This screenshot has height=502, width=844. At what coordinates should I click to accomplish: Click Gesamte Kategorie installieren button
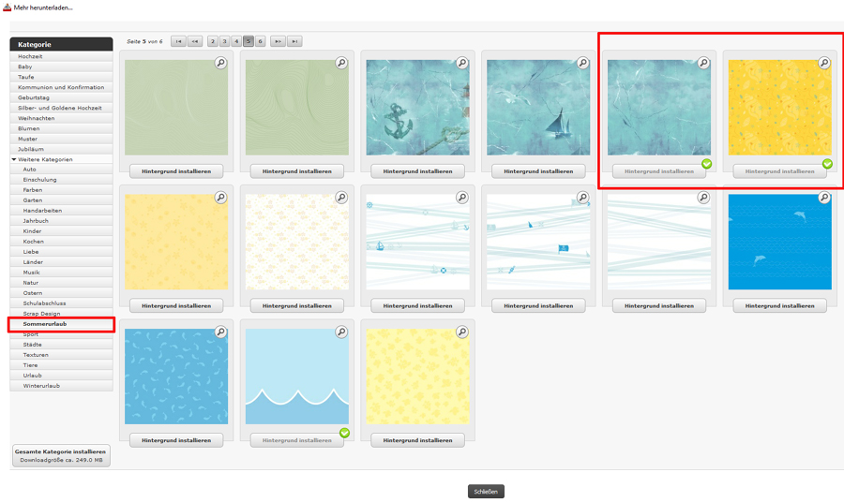61,456
